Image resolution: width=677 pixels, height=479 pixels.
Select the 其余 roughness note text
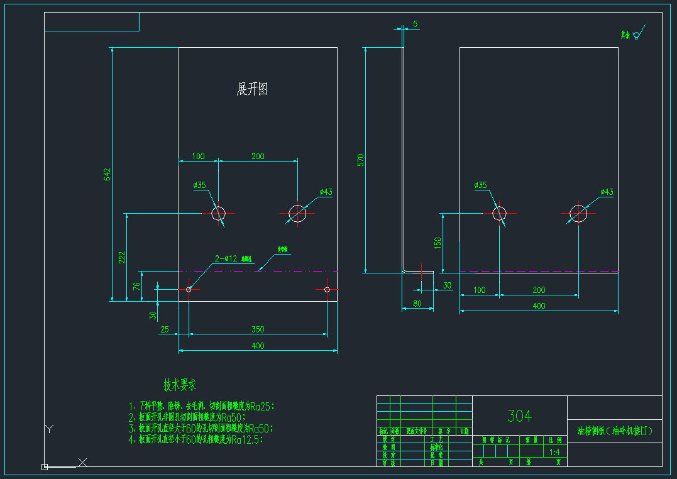(x=625, y=35)
